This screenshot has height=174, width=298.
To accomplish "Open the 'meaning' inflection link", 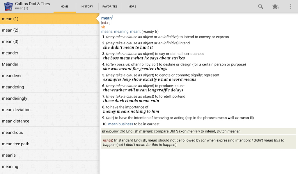I will pos(121,31).
